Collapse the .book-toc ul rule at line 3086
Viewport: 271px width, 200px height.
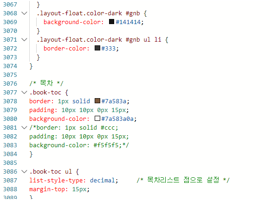(24, 172)
